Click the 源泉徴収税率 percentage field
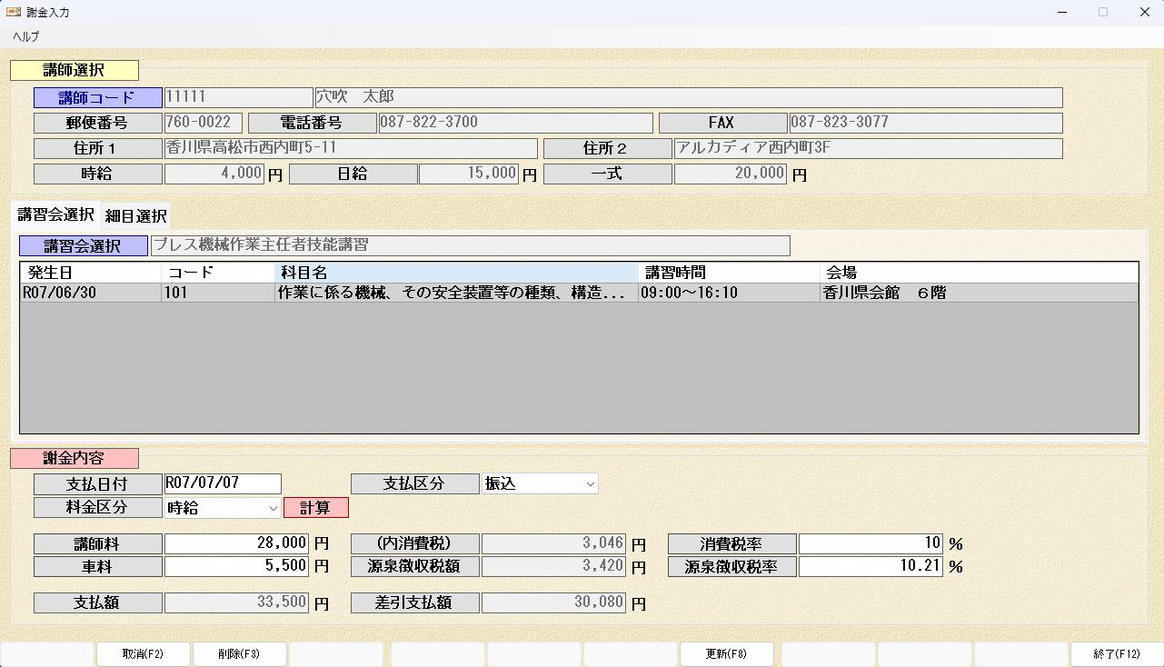This screenshot has height=667, width=1164. (x=871, y=566)
